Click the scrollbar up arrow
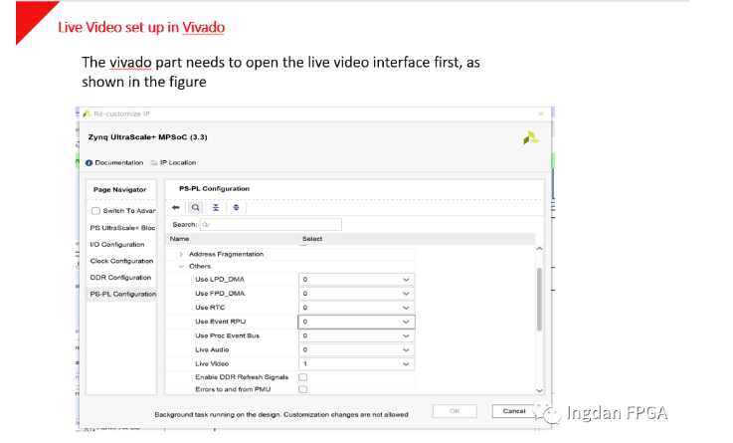The height and width of the screenshot is (443, 733). point(539,249)
